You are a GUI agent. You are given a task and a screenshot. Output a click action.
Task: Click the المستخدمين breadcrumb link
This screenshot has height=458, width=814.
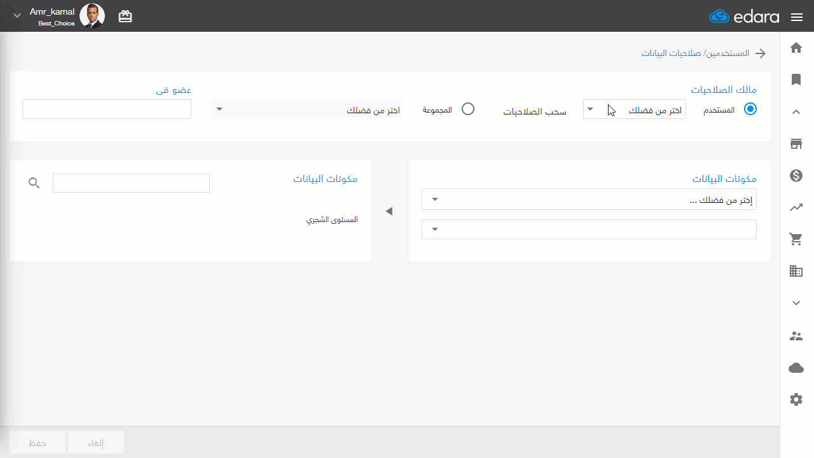click(728, 53)
